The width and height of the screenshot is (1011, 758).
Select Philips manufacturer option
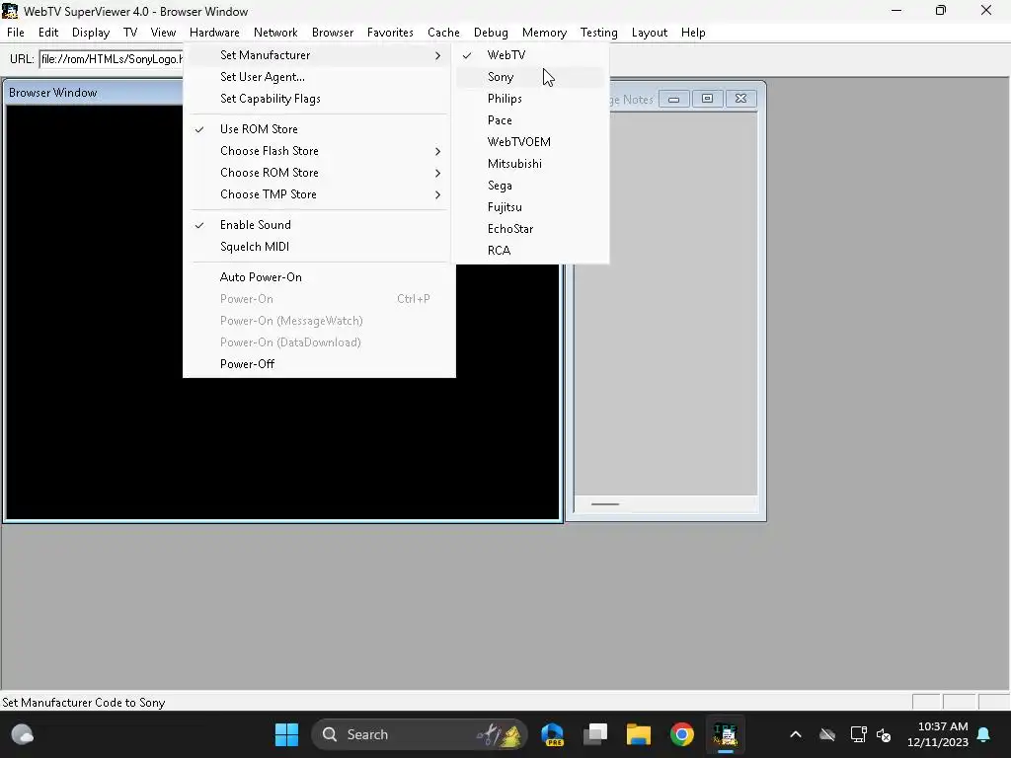click(x=530, y=99)
